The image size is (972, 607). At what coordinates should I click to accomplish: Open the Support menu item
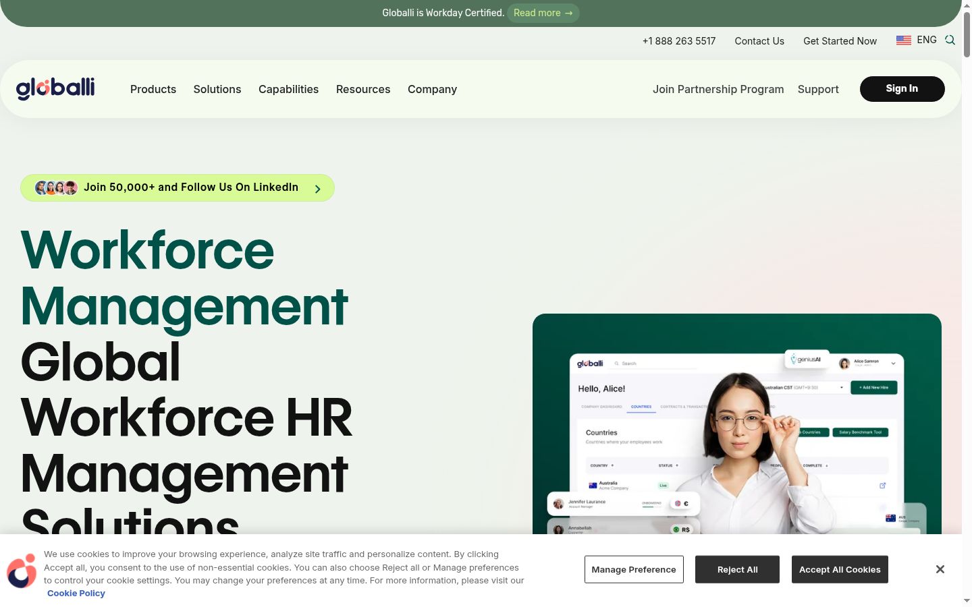tap(818, 89)
